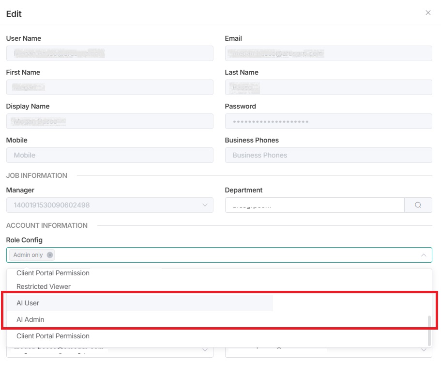
Task: Focus the Mobile number input
Action: tap(109, 155)
